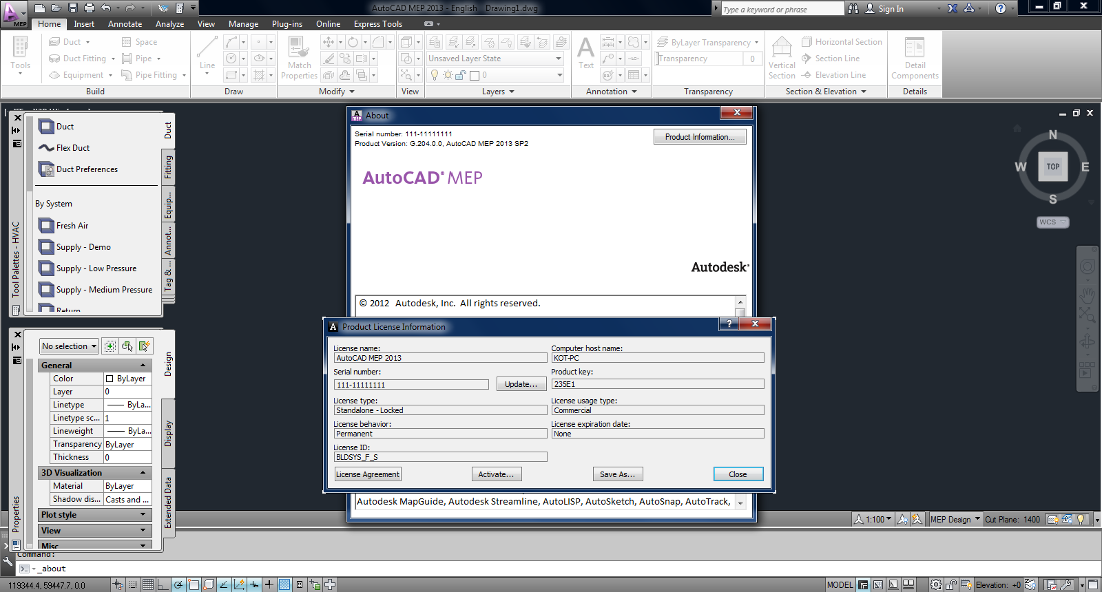The width and height of the screenshot is (1102, 592).
Task: Click the Save icon in quick access toolbar
Action: [73, 8]
